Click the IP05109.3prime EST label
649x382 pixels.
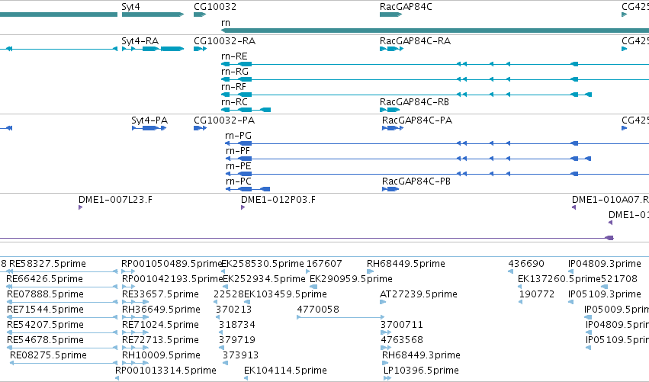pos(605,294)
